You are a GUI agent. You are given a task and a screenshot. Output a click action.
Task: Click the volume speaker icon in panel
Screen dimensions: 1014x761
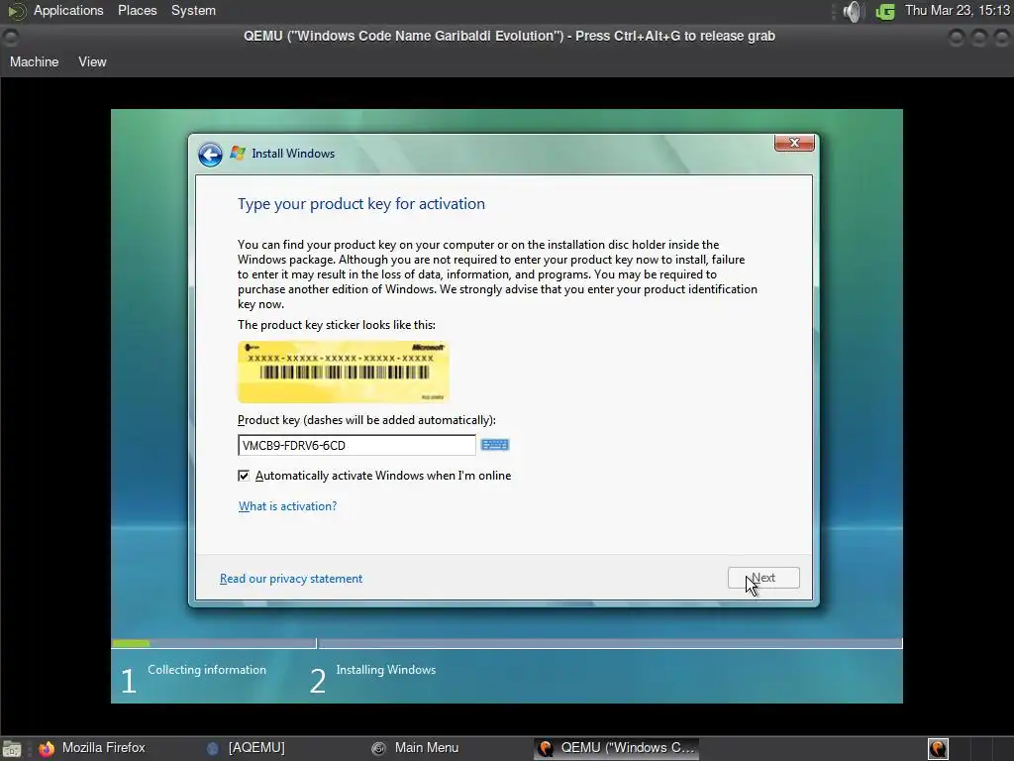click(853, 11)
